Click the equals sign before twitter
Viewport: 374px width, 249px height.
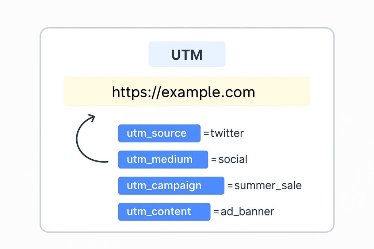point(206,134)
